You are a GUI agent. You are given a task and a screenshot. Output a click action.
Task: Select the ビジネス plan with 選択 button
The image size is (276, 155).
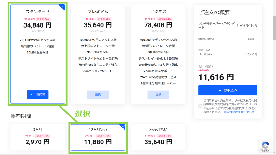158,95
